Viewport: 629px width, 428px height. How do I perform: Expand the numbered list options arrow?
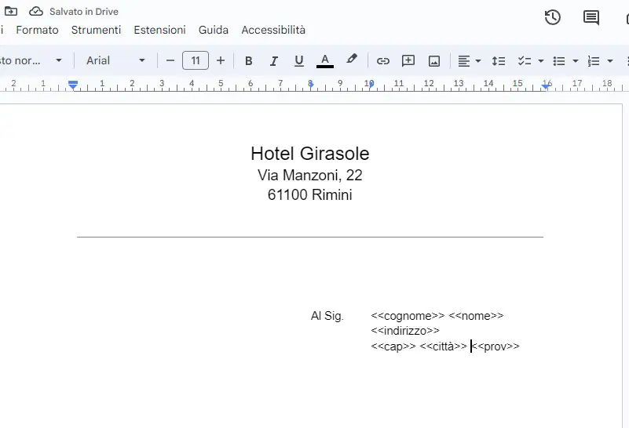(x=609, y=61)
